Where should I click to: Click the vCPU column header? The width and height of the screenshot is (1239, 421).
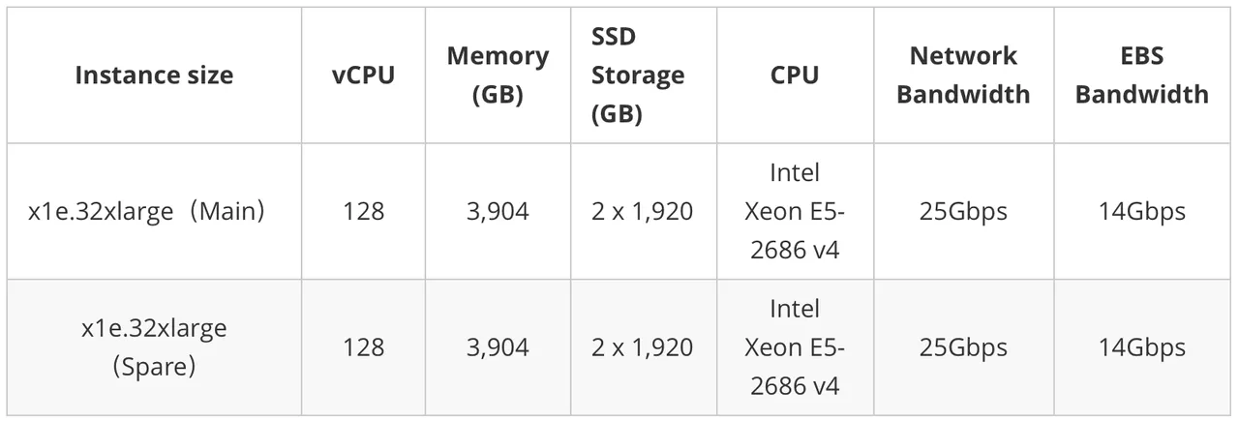[363, 75]
